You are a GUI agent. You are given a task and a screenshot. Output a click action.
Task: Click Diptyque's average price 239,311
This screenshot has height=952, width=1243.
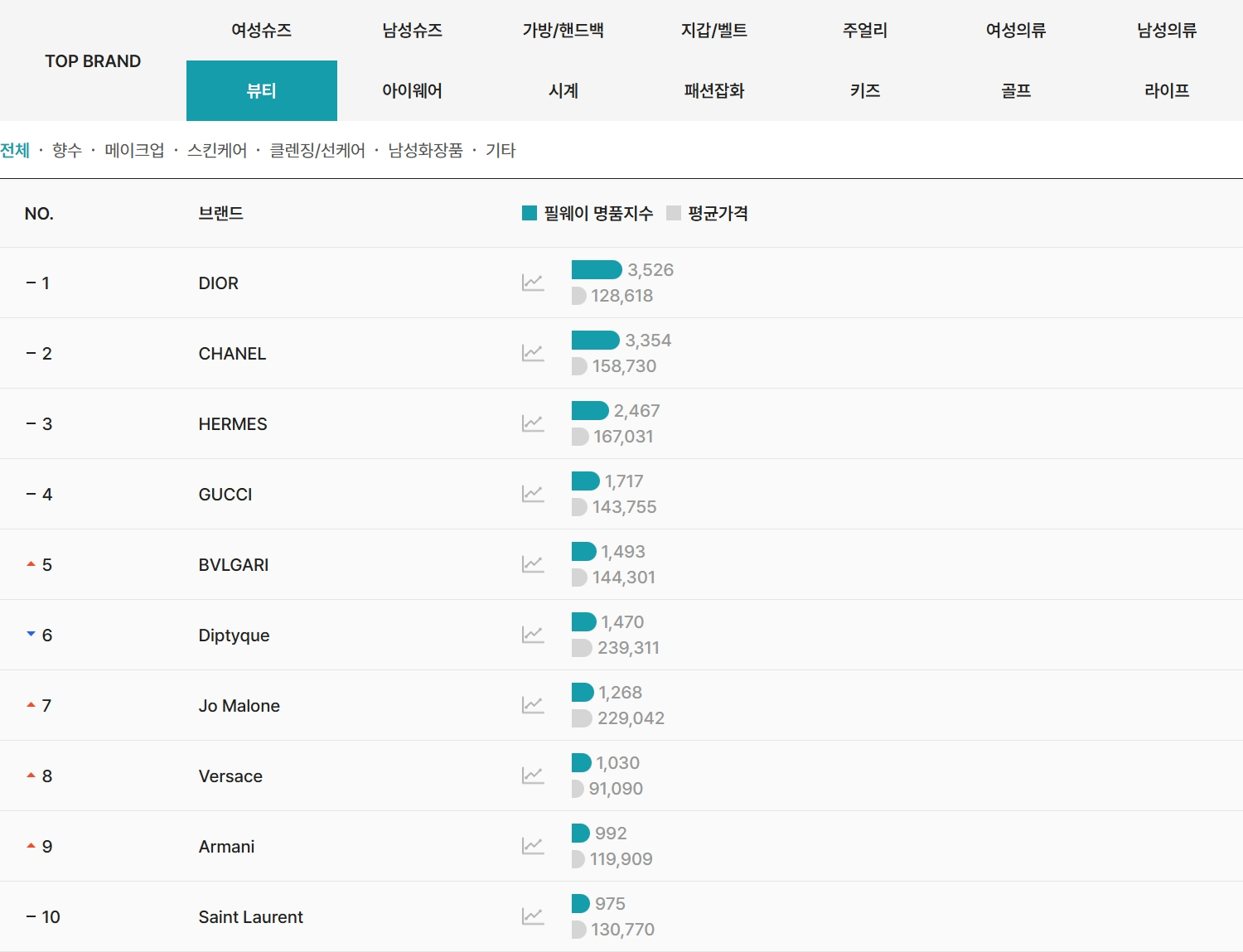pyautogui.click(x=628, y=648)
